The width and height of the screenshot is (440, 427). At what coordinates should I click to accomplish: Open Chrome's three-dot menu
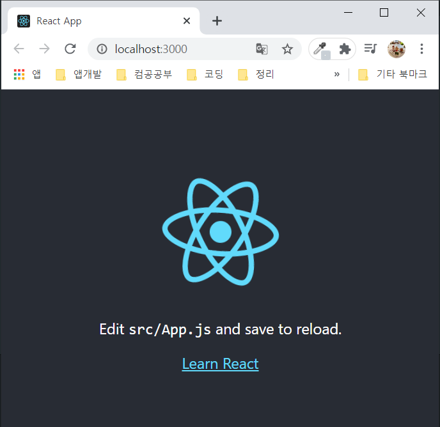[x=421, y=49]
